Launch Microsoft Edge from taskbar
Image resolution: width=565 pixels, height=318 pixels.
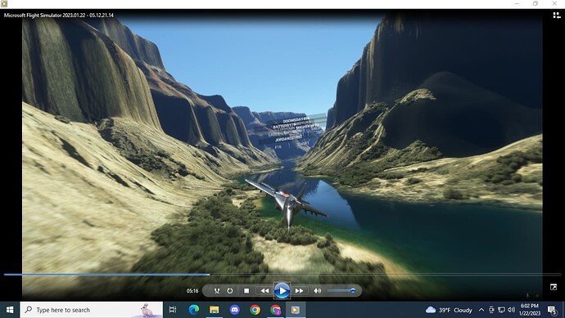tap(194, 310)
